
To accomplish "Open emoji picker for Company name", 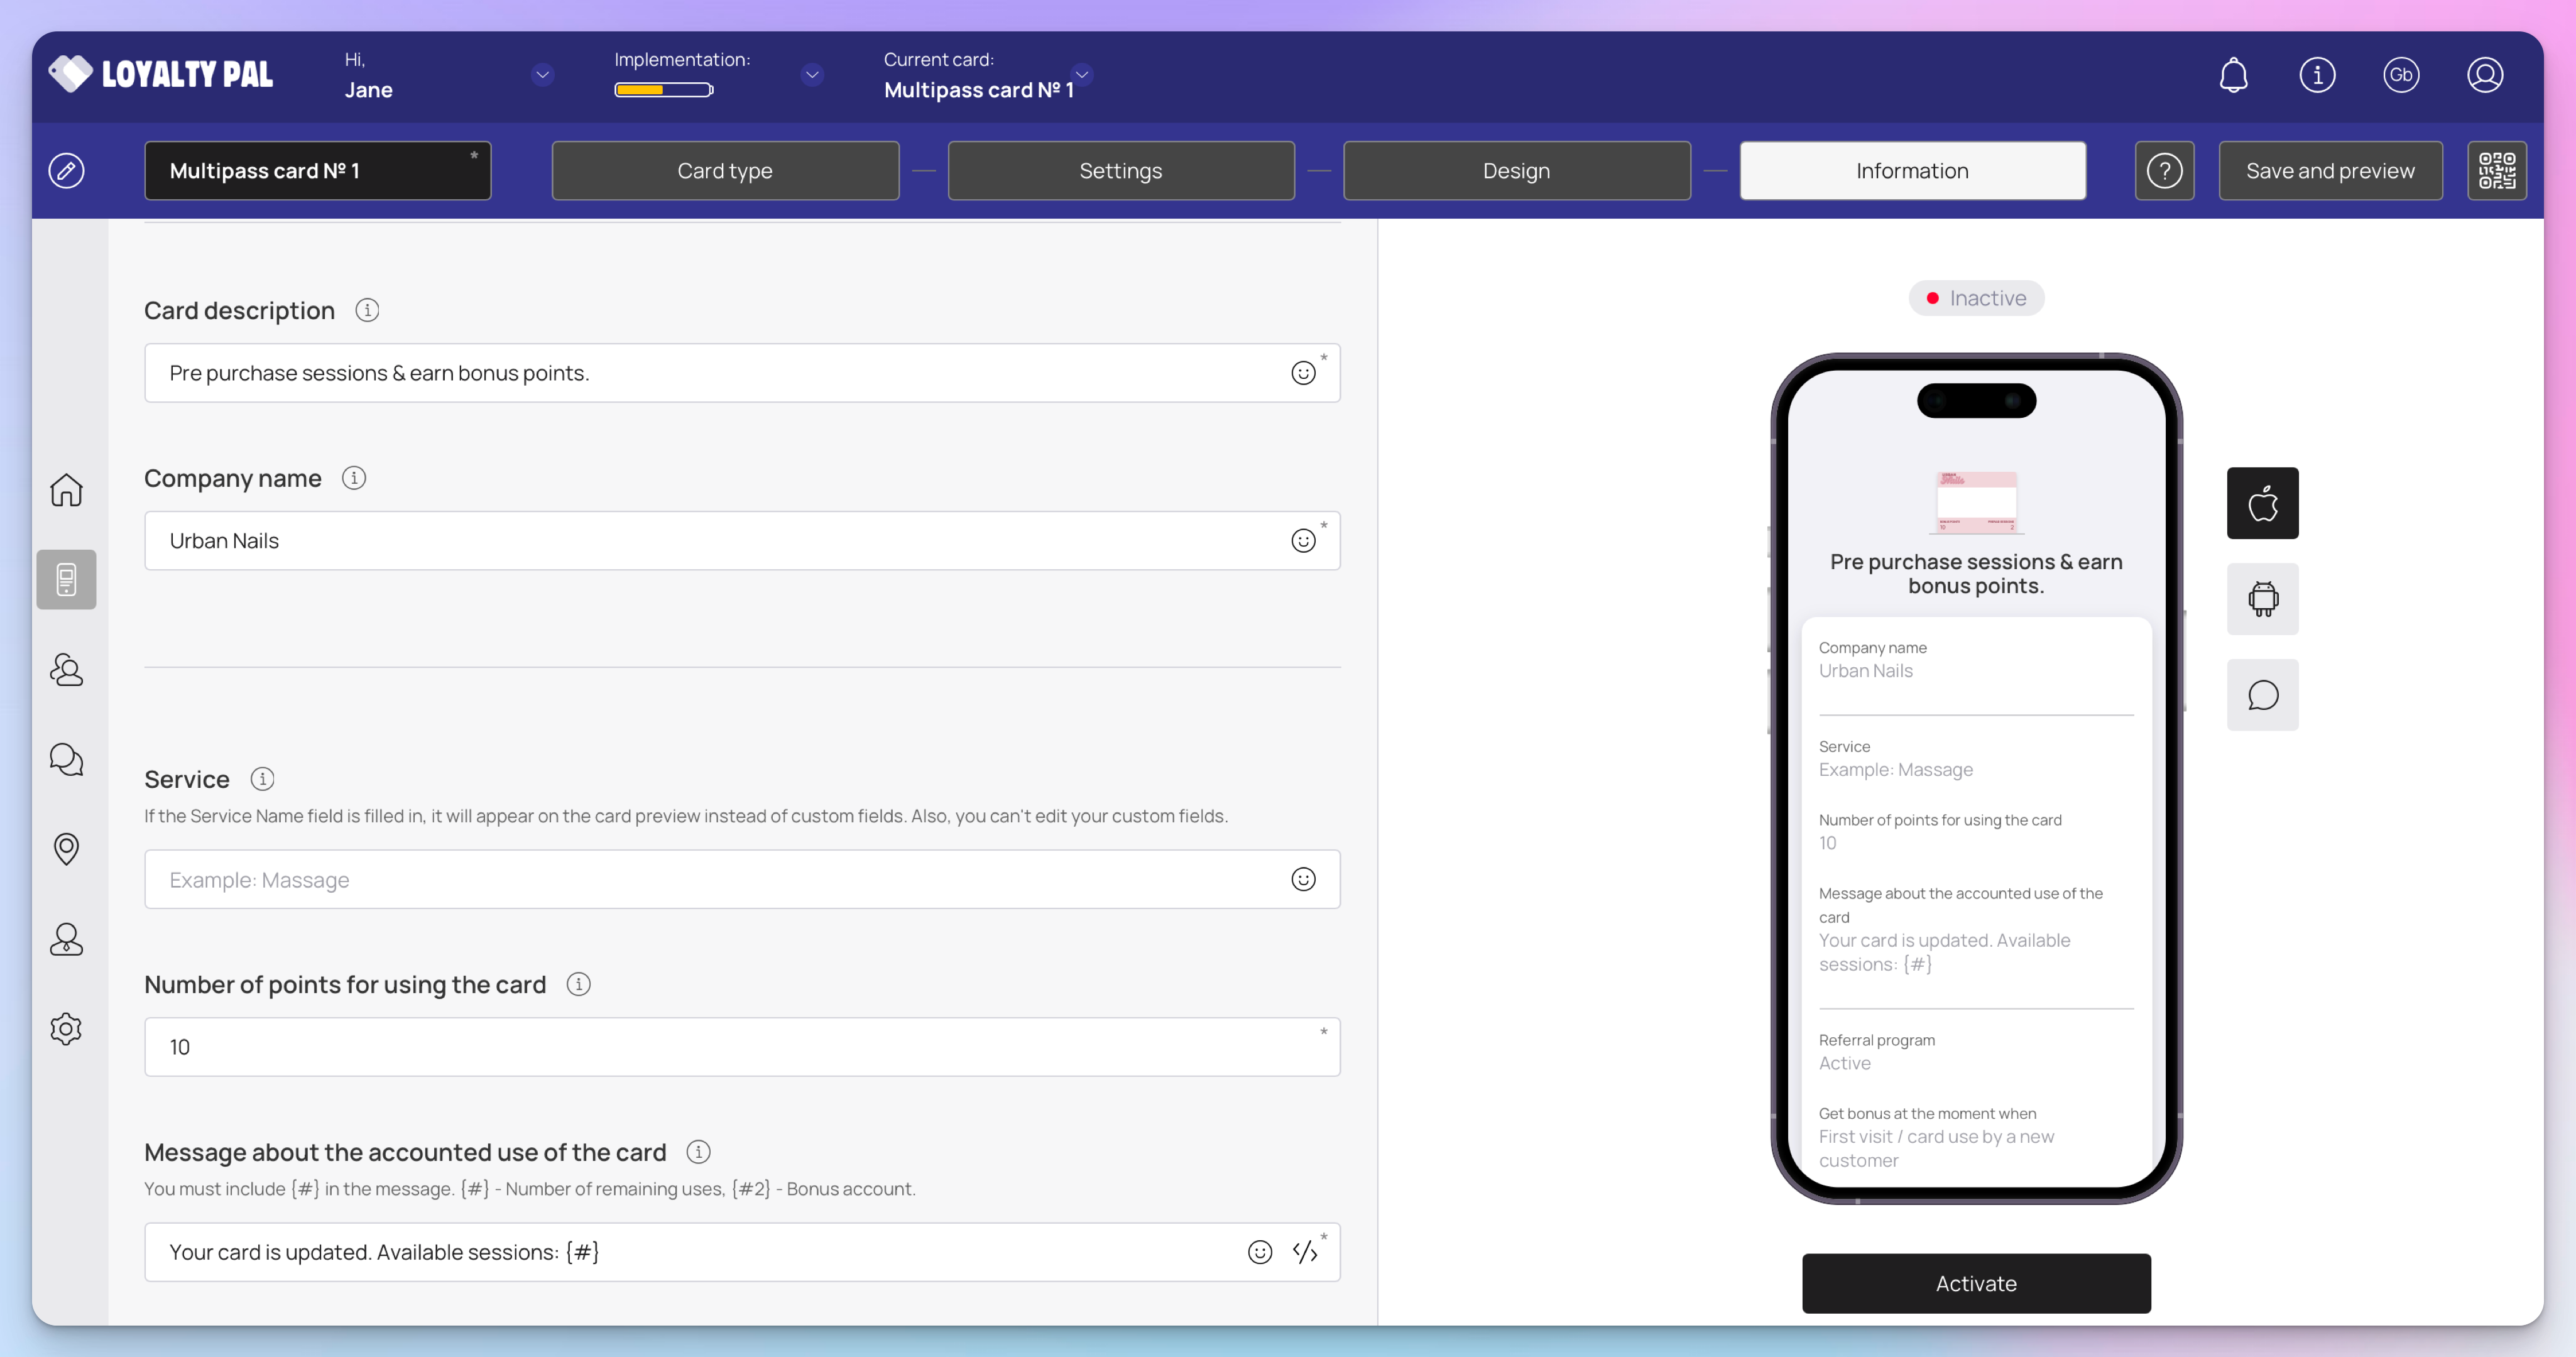I will pyautogui.click(x=1303, y=541).
